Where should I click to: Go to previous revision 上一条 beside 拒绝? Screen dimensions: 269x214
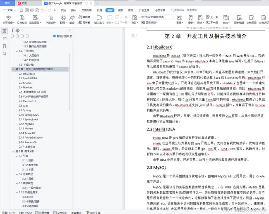[x=212, y=17]
